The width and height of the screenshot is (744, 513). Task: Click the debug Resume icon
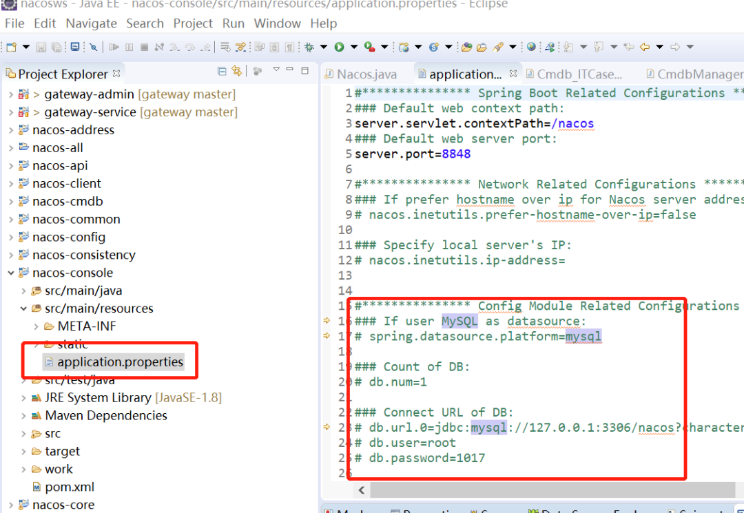(x=114, y=47)
